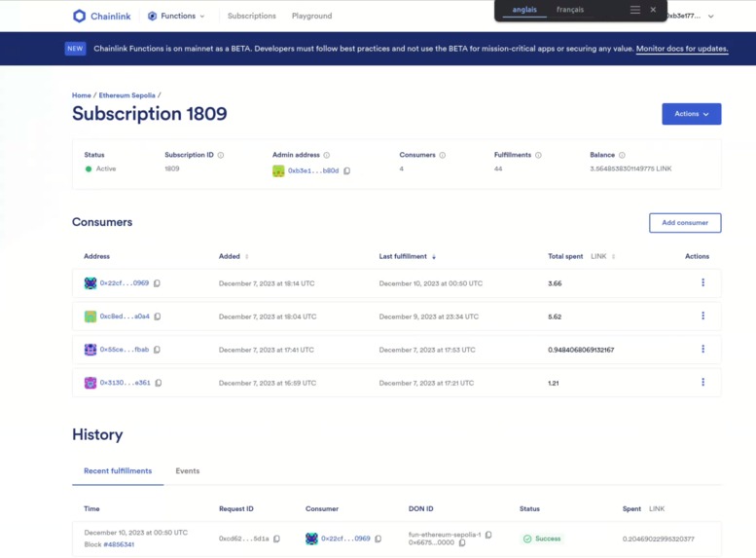
Task: Expand the wallet account dropdown
Action: 710,16
